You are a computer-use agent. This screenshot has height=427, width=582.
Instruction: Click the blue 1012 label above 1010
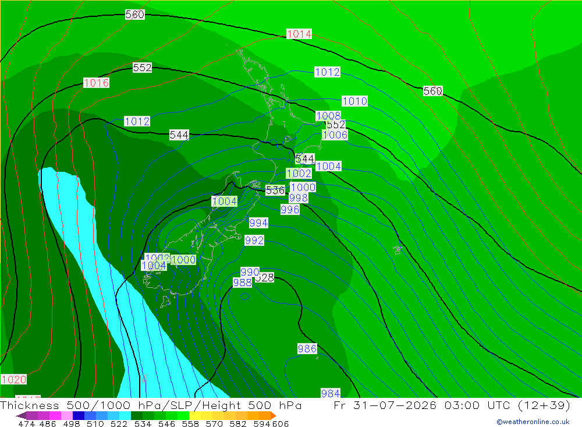[327, 72]
